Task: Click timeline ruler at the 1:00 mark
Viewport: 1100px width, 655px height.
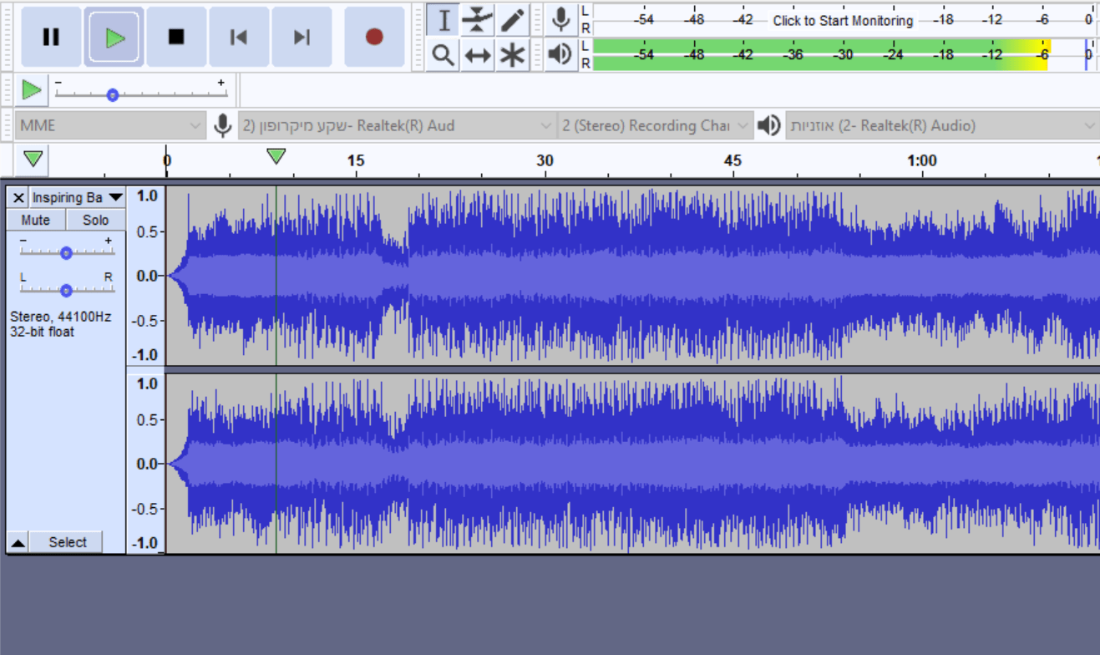Action: (x=921, y=160)
